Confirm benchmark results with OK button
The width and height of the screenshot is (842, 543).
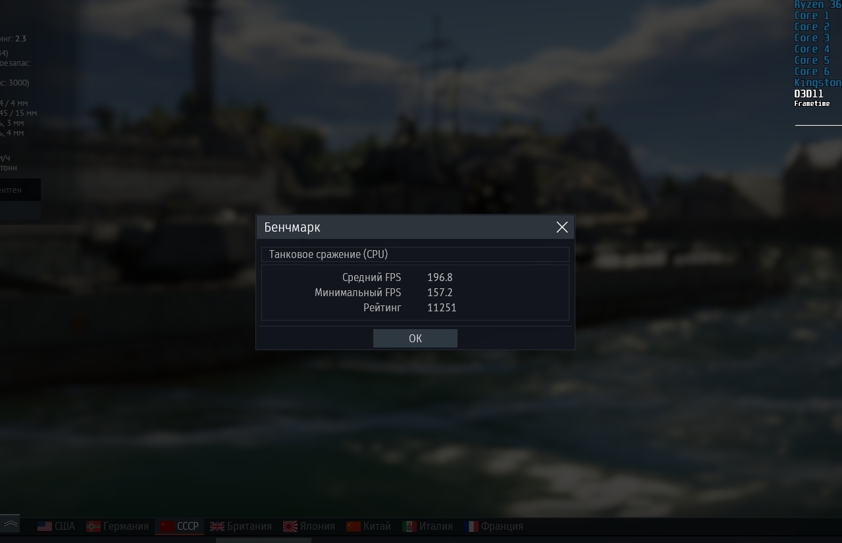[415, 338]
